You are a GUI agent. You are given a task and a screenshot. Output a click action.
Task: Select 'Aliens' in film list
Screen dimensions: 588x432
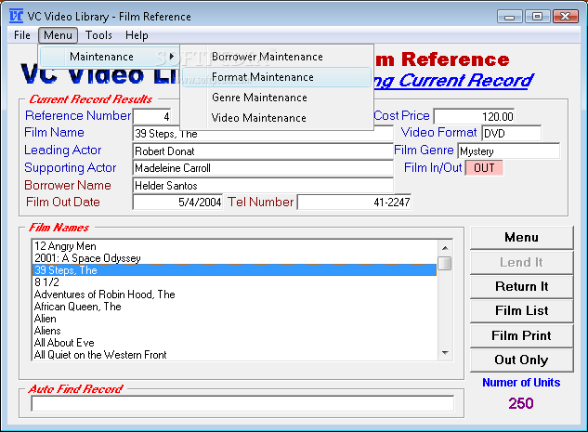234,331
